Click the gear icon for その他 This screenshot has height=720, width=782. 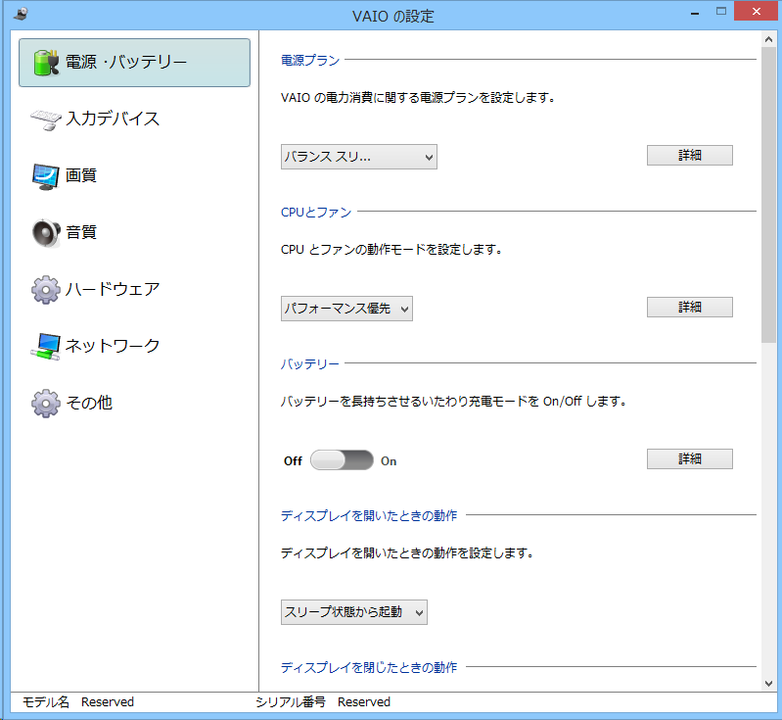[x=46, y=403]
